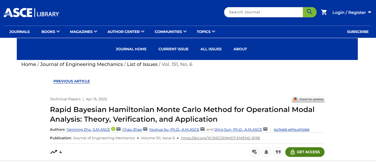Go to the Current Issue tab
The width and height of the screenshot is (376, 162).
[173, 49]
